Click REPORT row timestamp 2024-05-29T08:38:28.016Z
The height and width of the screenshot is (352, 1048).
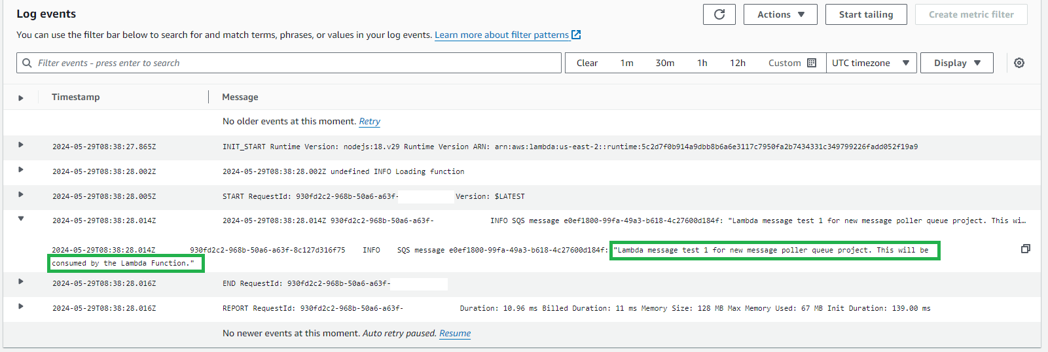104,308
